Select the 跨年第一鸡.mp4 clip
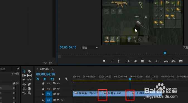This screenshot has height=103, width=188. coord(87,94)
